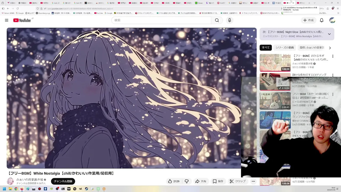Image resolution: width=341 pixels, height=192 pixels.
Task: Select the 提供: ふぁいの音楽 filter chip
Action: pos(312,48)
